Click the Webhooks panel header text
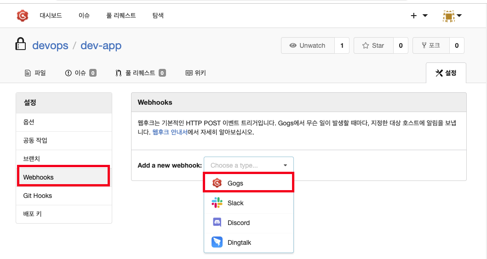The height and width of the screenshot is (259, 487). pos(155,102)
